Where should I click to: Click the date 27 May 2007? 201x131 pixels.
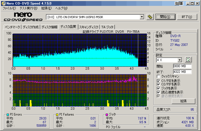[179, 45]
